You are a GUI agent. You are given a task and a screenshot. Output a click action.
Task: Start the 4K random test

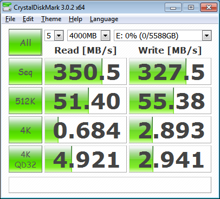(25, 130)
